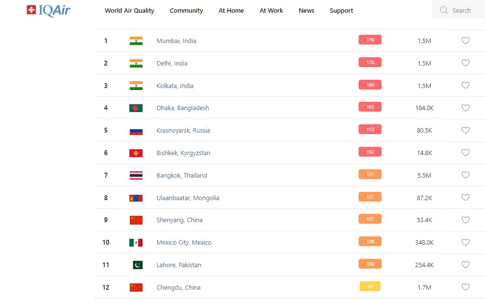Click the Kyrgyzstan flag icon
Viewport: 485px width, 299px height.
click(x=136, y=153)
